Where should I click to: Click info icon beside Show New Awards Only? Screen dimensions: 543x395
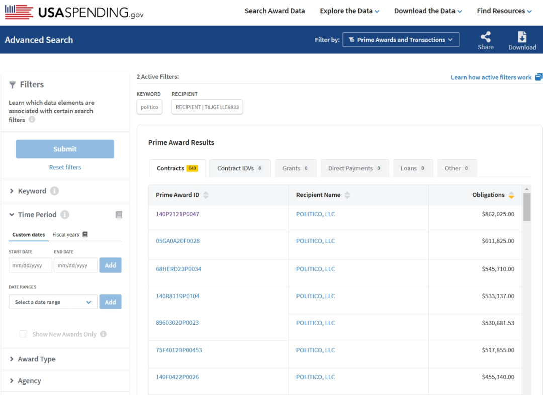[103, 334]
